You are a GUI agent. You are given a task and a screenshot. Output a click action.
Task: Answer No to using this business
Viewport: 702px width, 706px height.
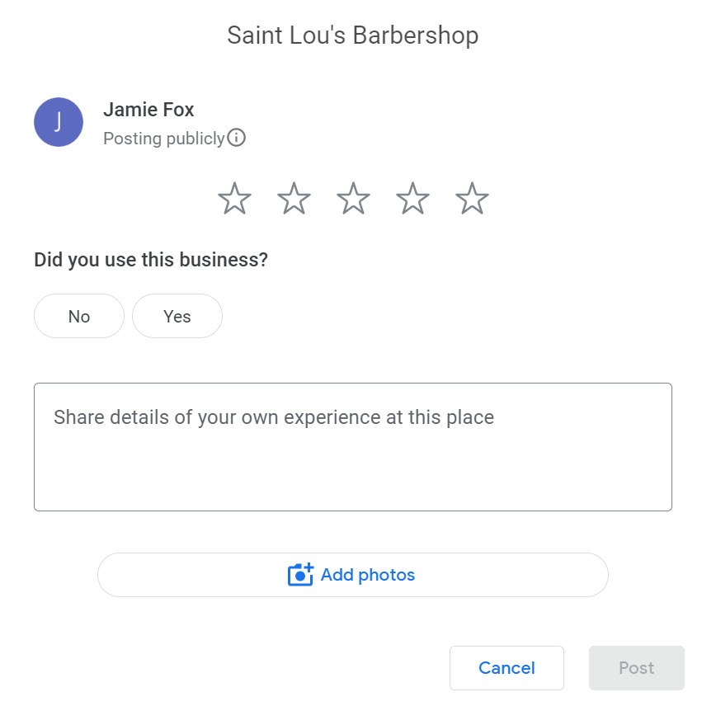[x=79, y=316]
